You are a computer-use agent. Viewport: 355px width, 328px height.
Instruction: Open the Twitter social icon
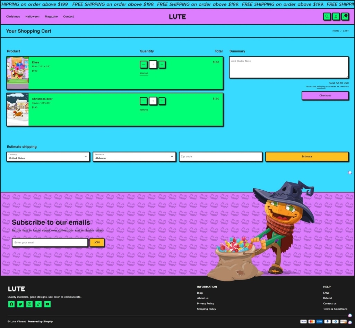tap(20, 304)
